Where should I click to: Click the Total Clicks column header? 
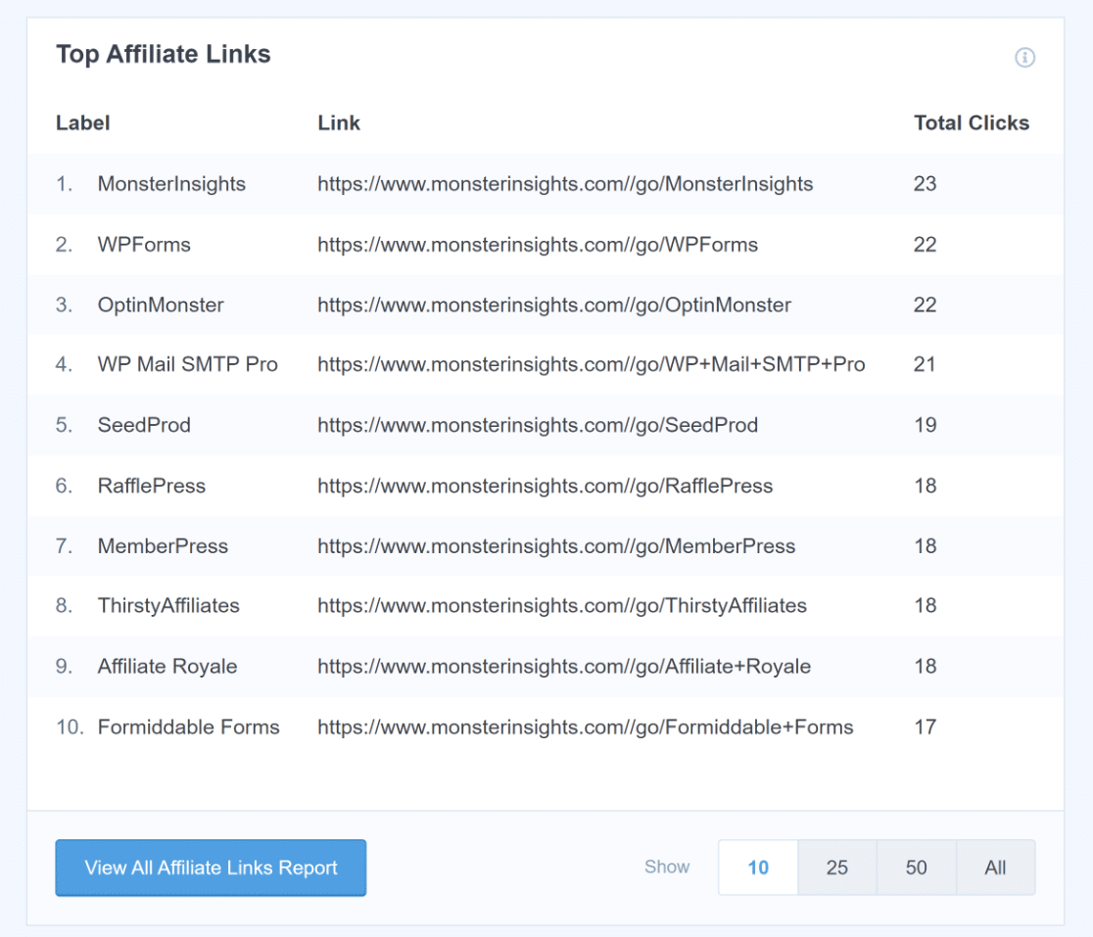point(971,123)
